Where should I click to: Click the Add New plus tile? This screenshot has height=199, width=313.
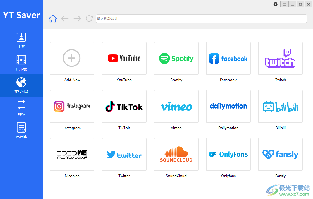(x=72, y=58)
